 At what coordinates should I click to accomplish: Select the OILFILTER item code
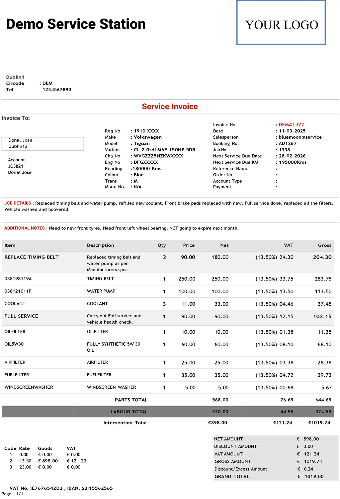[x=15, y=332]
